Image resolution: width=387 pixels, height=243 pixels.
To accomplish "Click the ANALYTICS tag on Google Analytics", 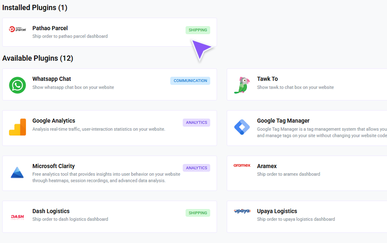I will (196, 122).
